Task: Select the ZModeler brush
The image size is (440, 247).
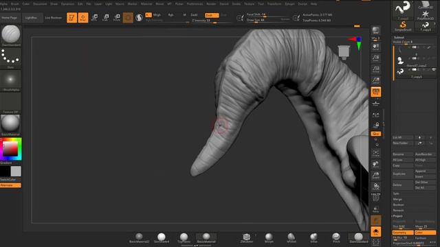Action: pyautogui.click(x=247, y=238)
